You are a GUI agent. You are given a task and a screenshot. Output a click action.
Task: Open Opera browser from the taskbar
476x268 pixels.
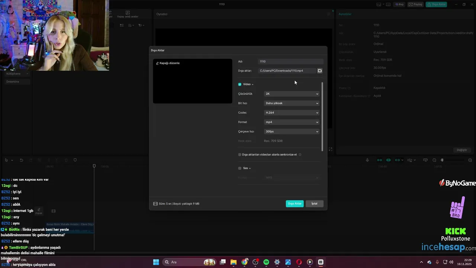(299, 262)
